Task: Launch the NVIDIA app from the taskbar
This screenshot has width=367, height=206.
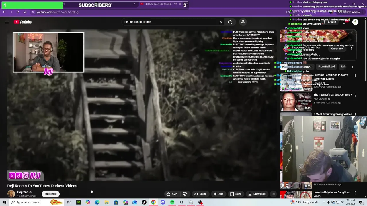Action: click(x=78, y=202)
